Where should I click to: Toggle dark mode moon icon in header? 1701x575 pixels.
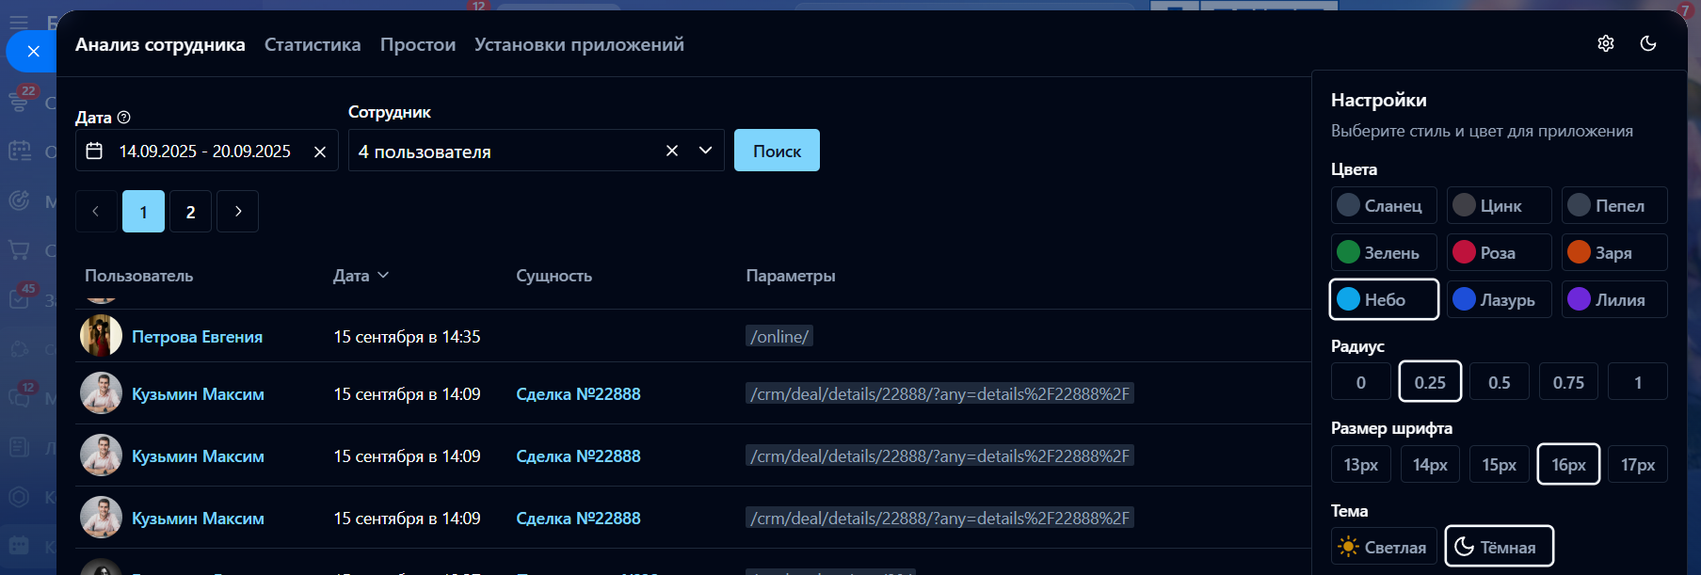(x=1648, y=43)
